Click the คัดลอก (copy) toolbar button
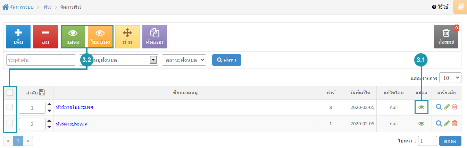The width and height of the screenshot is (467, 148). (x=155, y=37)
